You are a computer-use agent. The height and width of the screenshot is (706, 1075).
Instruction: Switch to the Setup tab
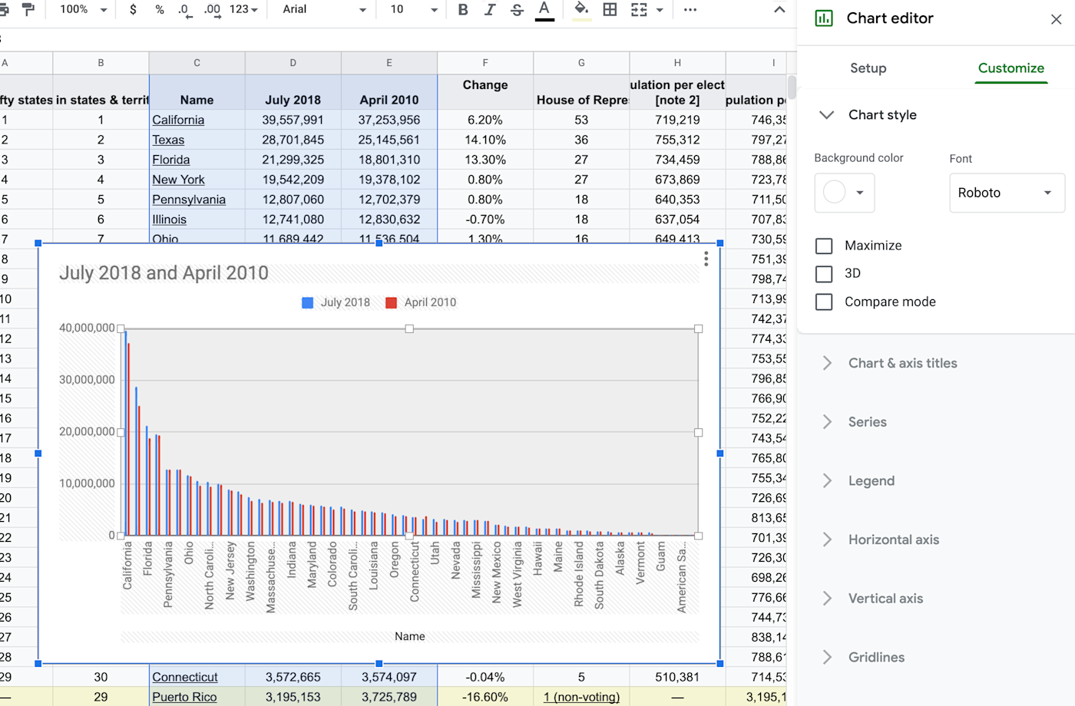(868, 68)
